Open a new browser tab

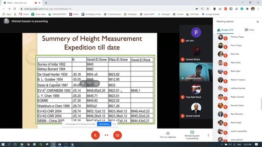[x=46, y=3]
